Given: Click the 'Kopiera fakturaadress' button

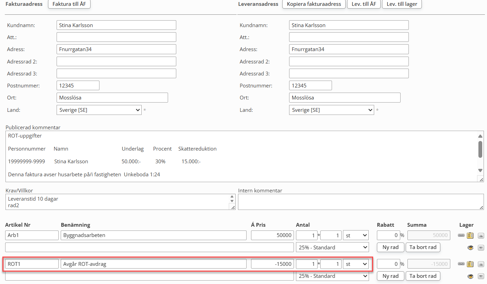Looking at the screenshot, I should tap(314, 4).
